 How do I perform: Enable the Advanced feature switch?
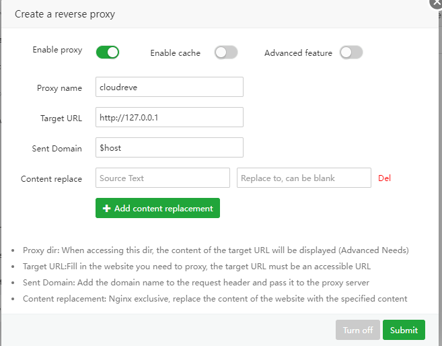tap(351, 53)
